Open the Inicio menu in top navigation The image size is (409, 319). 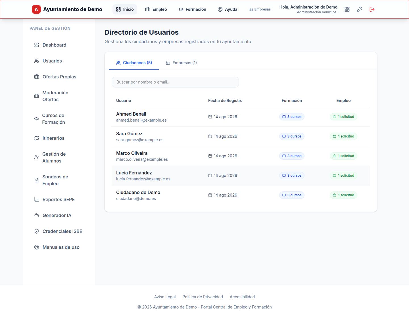(125, 9)
